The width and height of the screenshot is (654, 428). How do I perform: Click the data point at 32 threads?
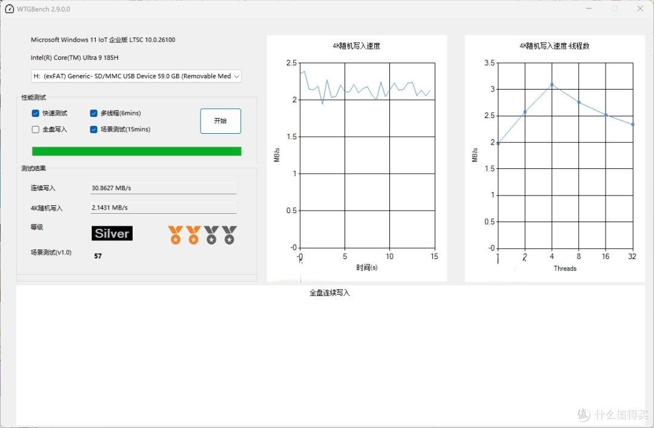(633, 124)
